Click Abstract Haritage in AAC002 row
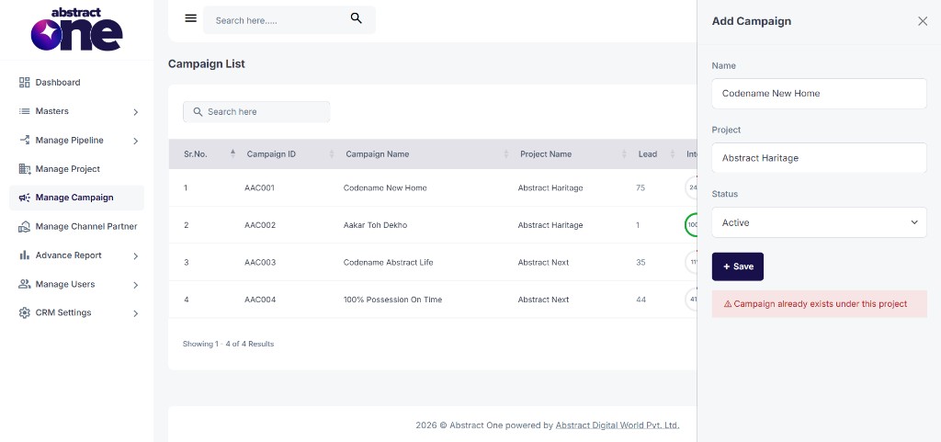The height and width of the screenshot is (442, 941). tap(550, 225)
